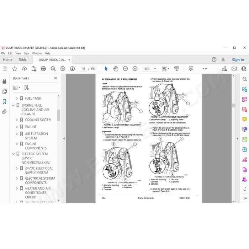Image resolution: width=249 pixels, height=249 pixels.
Task: Open more tools ellipsis in toolbar
Action: click(x=205, y=69)
